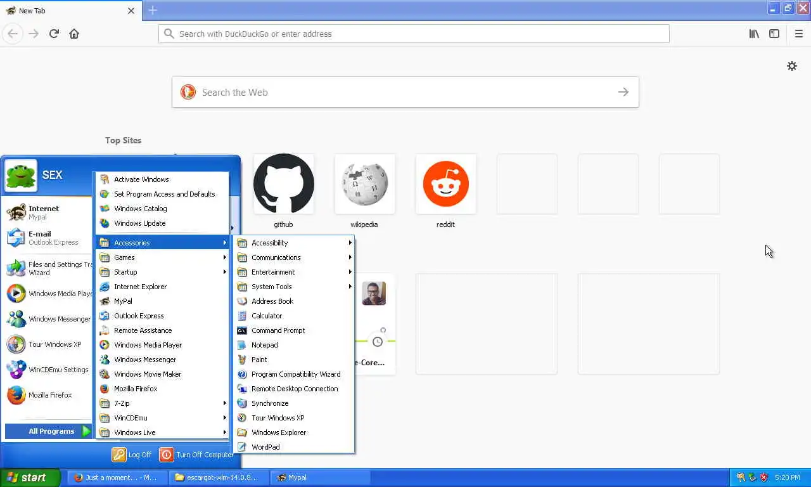
Task: Click the Windows Movie Maker icon
Action: pos(105,374)
